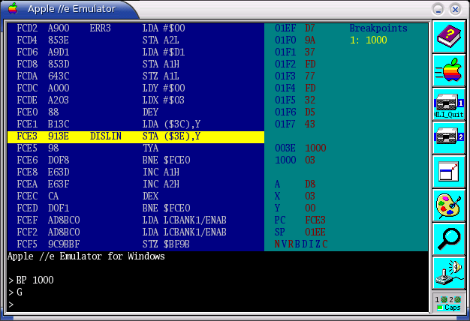Select line FCEF LDA LCBANK1/ENAB
This screenshot has height=321, width=470.
[x=136, y=220]
